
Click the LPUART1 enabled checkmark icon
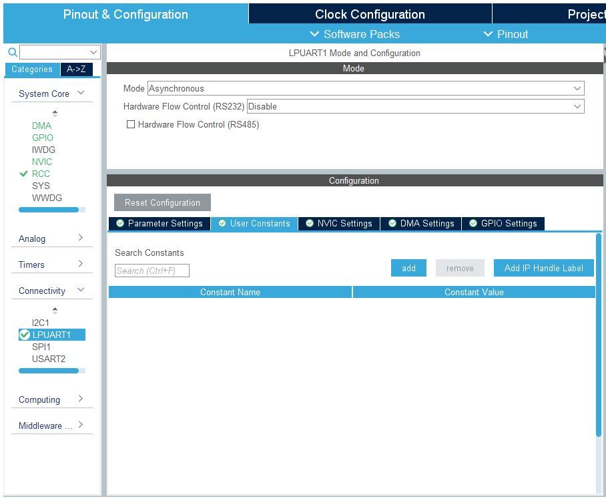click(24, 335)
